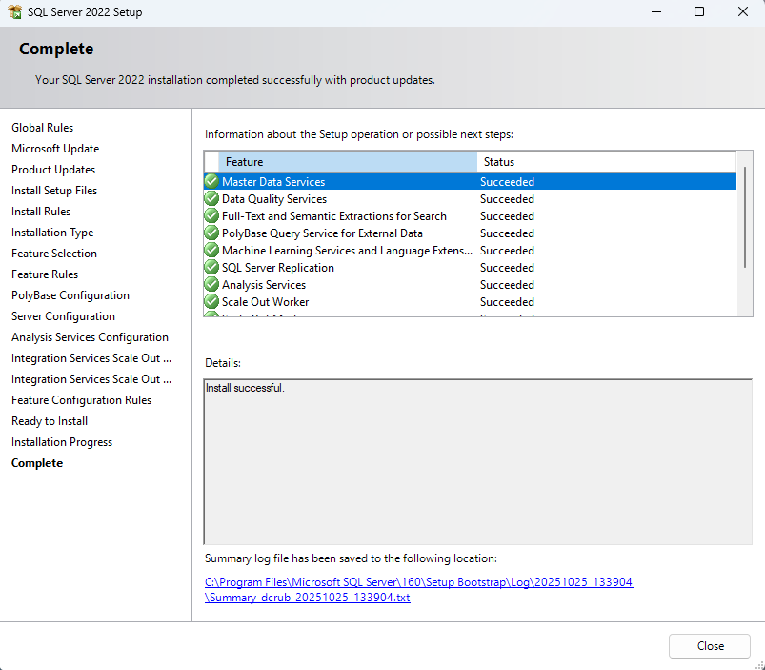Viewport: 765px width, 670px height.
Task: Select Full-Text and Semantic Extractions for Search row
Action: (470, 215)
